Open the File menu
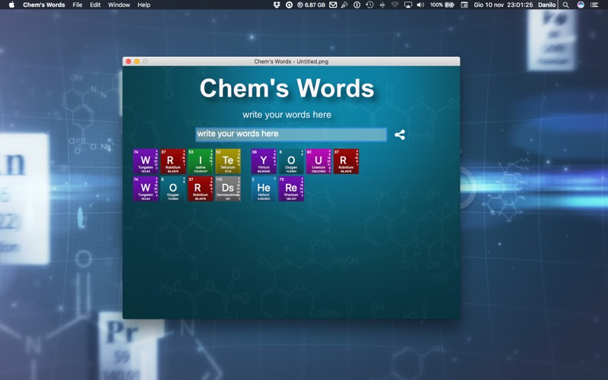 point(78,5)
